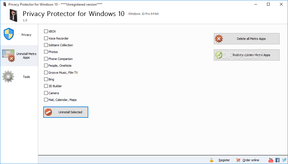Switch to the Privacy section
Screen dimensions: 288x164
pyautogui.click(x=19, y=35)
